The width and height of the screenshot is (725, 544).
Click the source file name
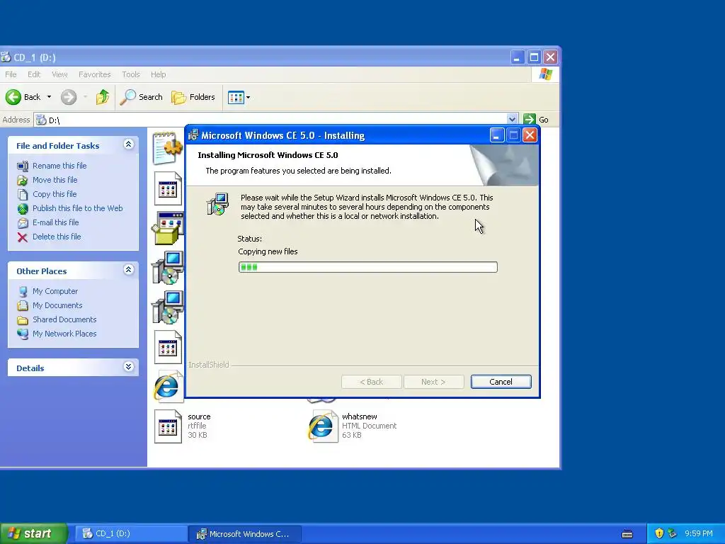[x=199, y=416]
